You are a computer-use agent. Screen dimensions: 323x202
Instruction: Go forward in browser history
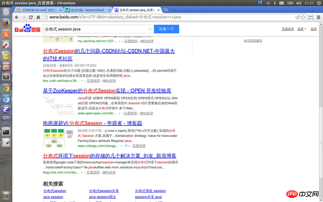[24, 17]
